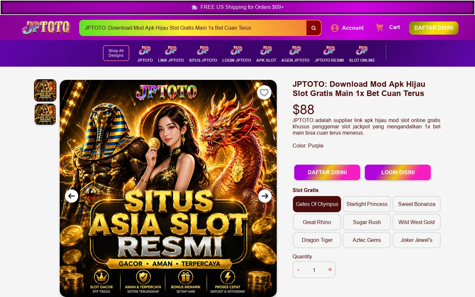The image size is (475, 297).
Task: Open the Account link
Action: (353, 28)
